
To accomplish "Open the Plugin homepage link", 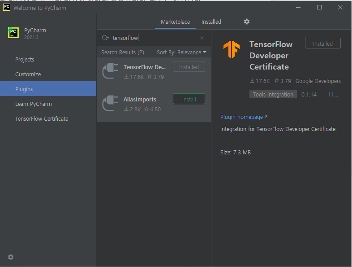I will click(241, 117).
